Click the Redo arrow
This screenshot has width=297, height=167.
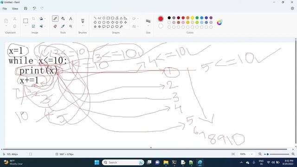point(42,8)
